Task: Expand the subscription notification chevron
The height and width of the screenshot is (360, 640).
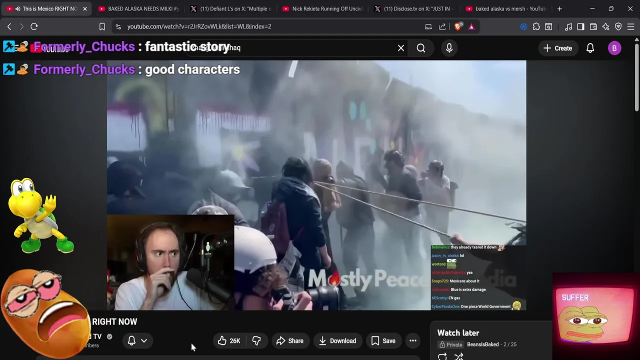Action: 144,340
